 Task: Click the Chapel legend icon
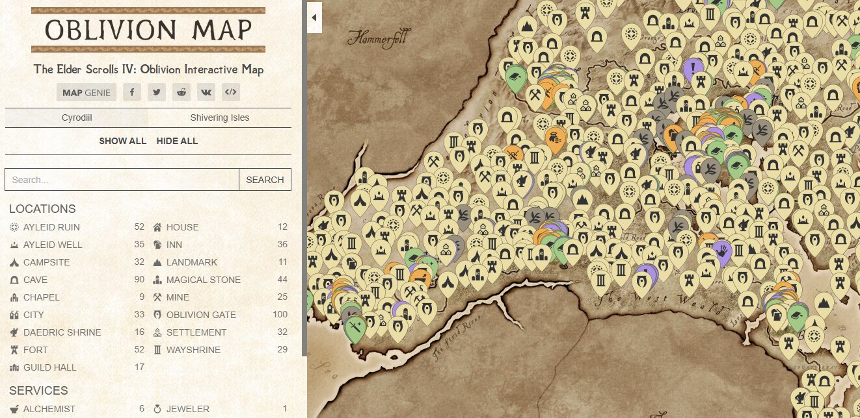14,297
